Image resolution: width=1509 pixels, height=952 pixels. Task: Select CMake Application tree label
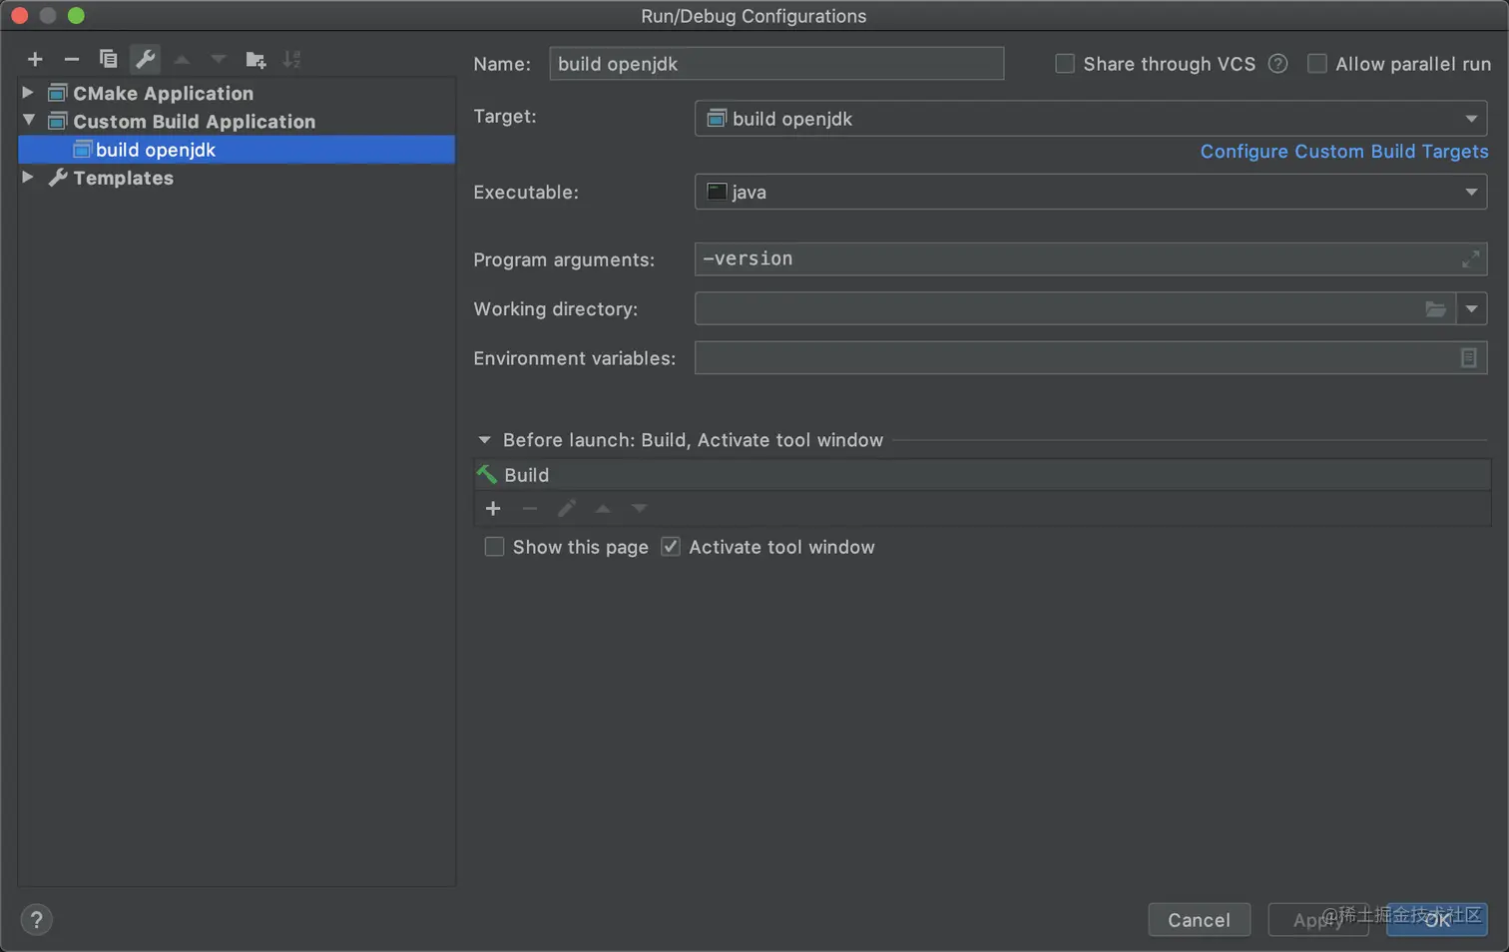163,93
